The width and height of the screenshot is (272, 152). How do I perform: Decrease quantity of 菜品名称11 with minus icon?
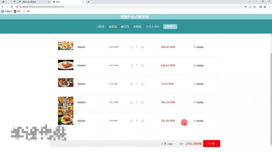click(131, 66)
